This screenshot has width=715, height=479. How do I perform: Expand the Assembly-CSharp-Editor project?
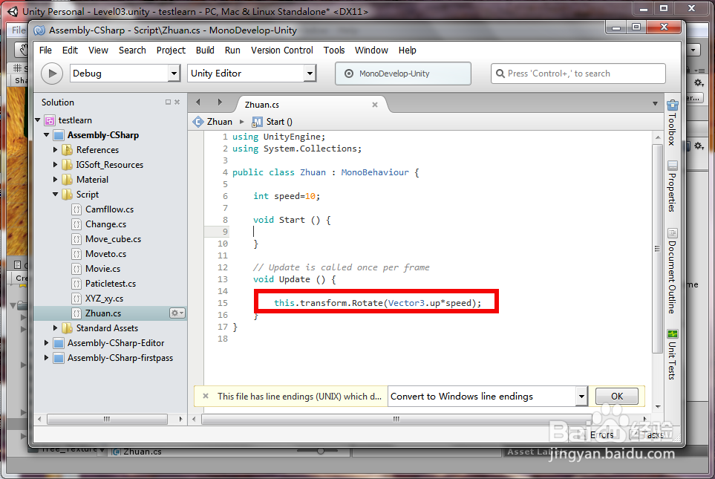coord(47,342)
